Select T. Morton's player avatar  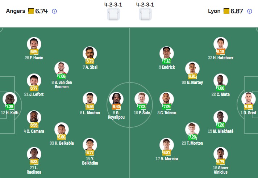click(x=192, y=130)
